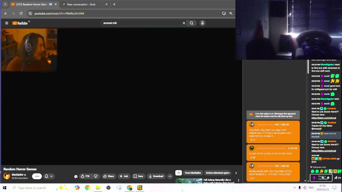342x192 pixels.
Task: Ask about this video
Action: click(123, 176)
